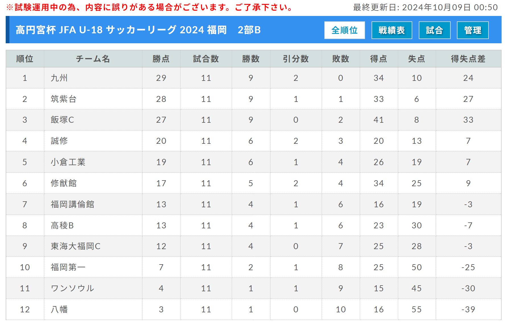Switch to the 戦績表 tab
Viewport: 505px width, 326px height.
pyautogui.click(x=392, y=30)
